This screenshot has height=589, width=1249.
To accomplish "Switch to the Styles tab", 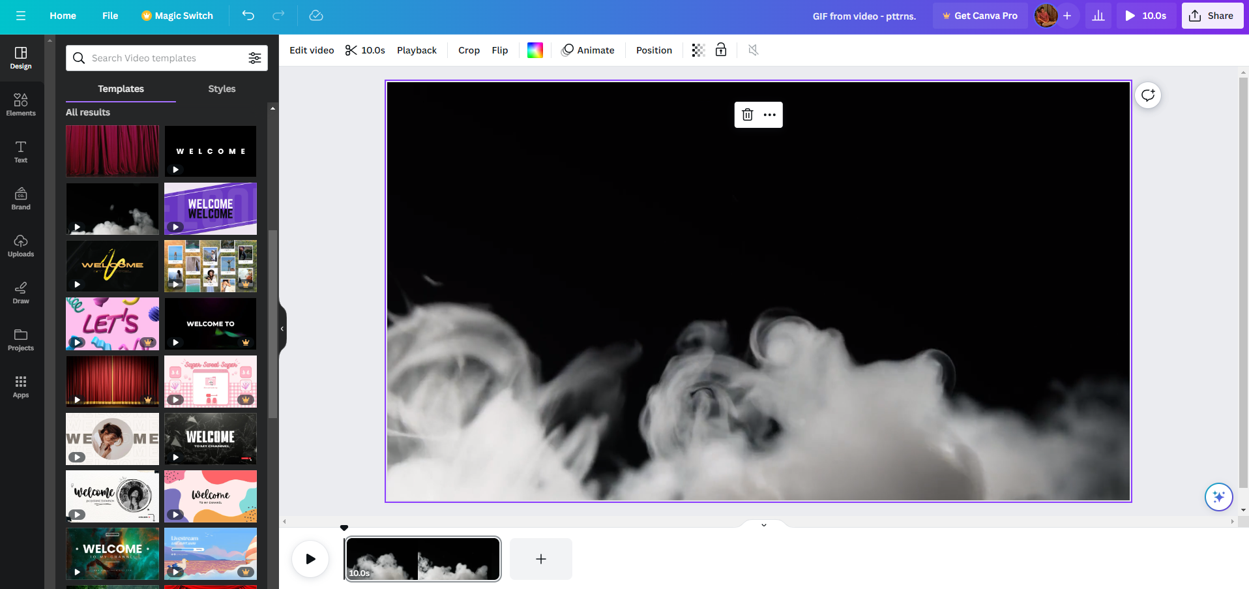I will tap(222, 89).
